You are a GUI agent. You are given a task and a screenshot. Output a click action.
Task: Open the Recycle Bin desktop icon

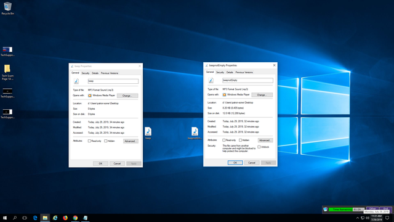(x=7, y=8)
